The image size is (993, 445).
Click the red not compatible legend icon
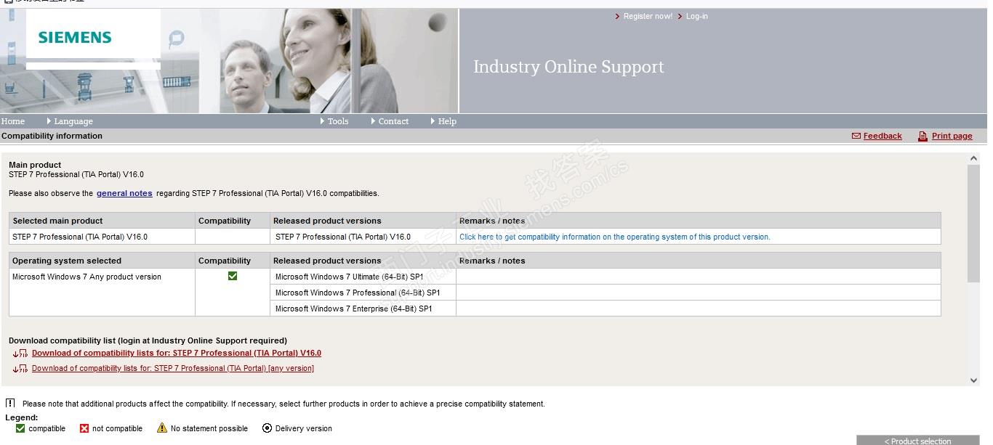84,428
